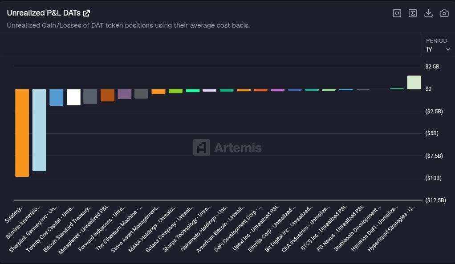Click the ($10B) y-axis value
This screenshot has width=455, height=264.
(x=433, y=178)
